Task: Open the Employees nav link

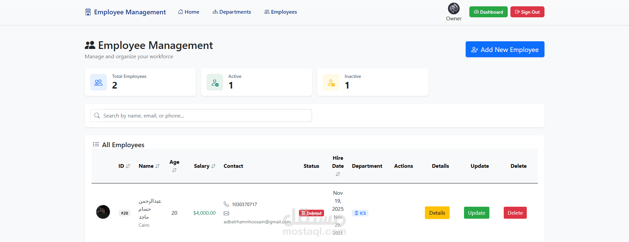Action: click(281, 12)
